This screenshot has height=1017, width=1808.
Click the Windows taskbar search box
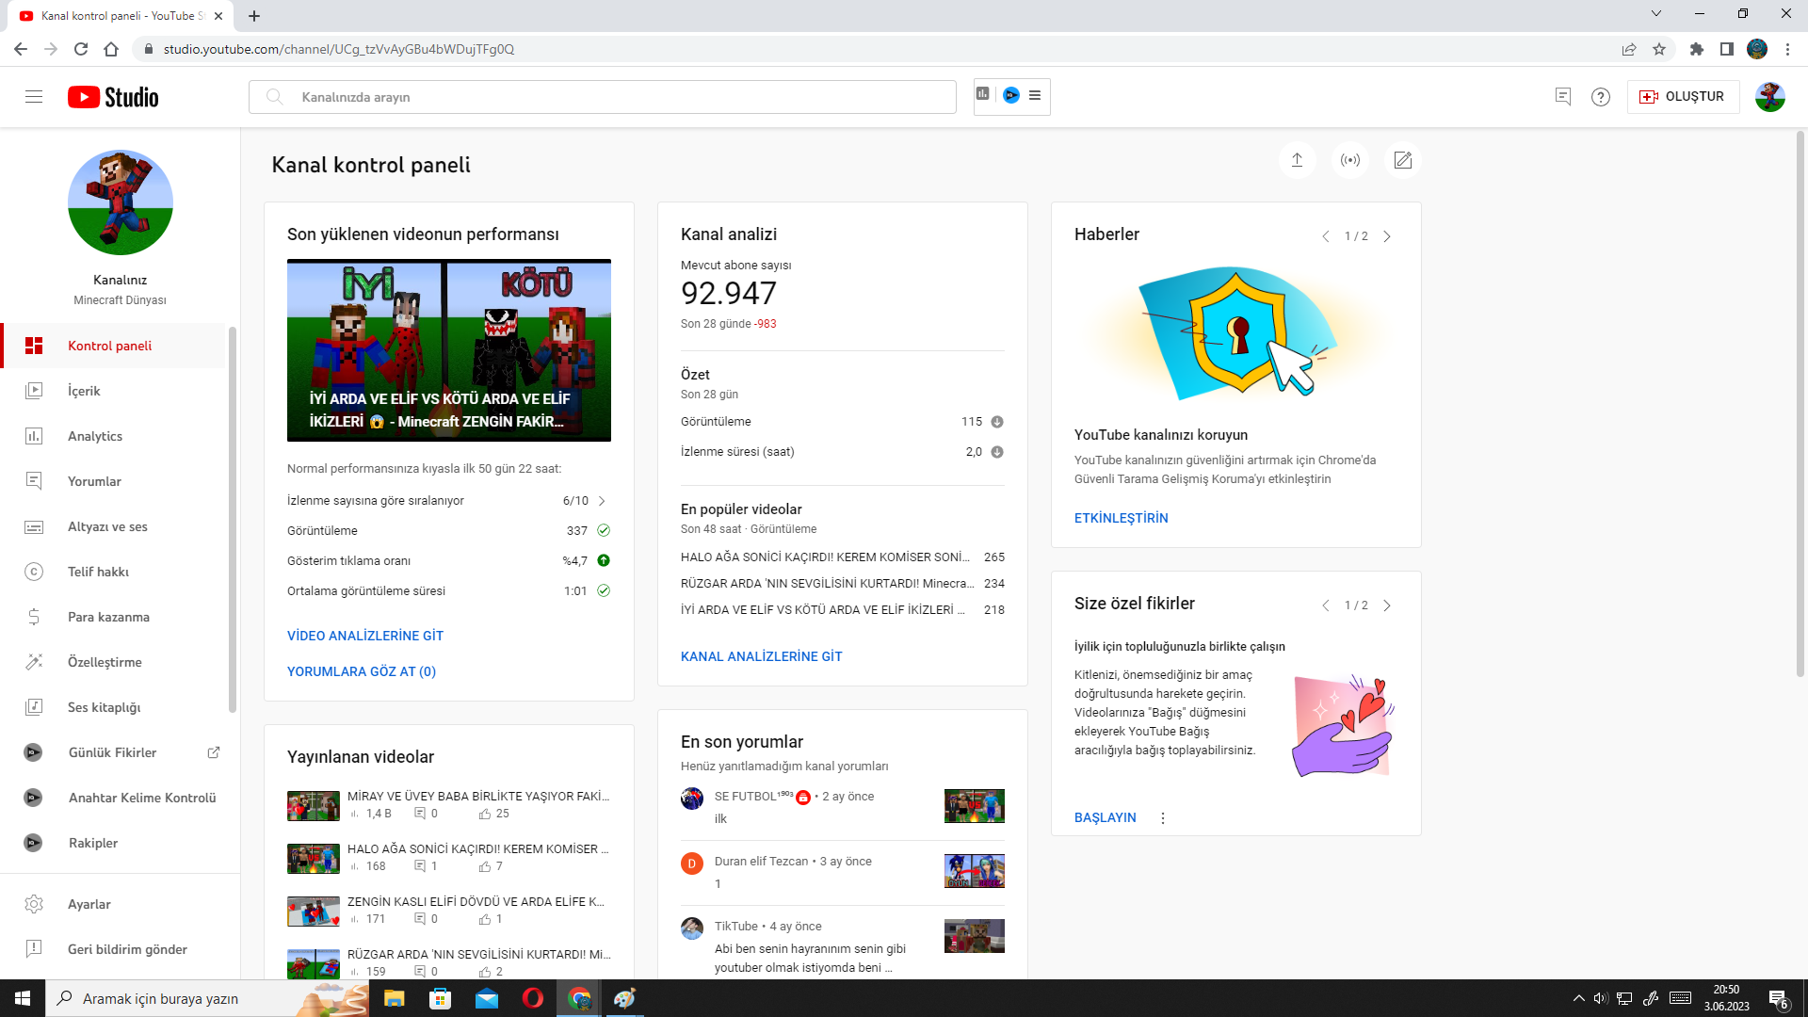coord(207,998)
